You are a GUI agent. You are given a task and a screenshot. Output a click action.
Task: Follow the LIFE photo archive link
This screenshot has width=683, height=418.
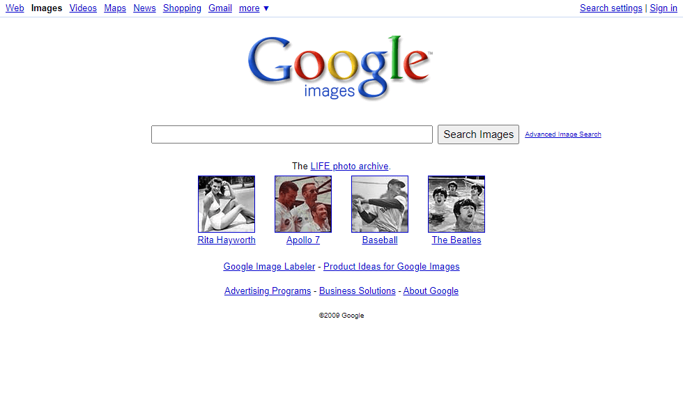click(349, 166)
